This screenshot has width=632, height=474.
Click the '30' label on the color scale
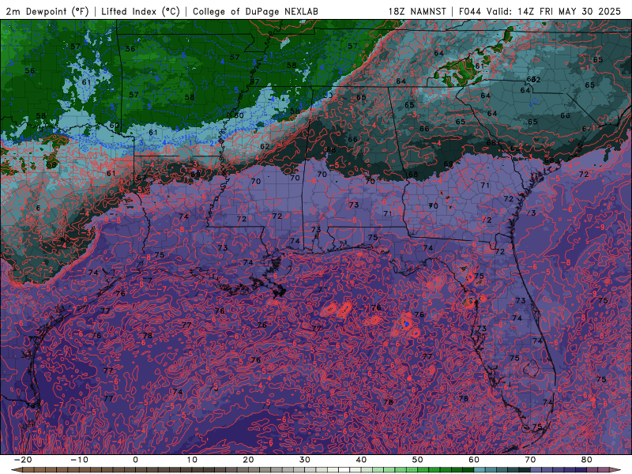[x=305, y=460]
